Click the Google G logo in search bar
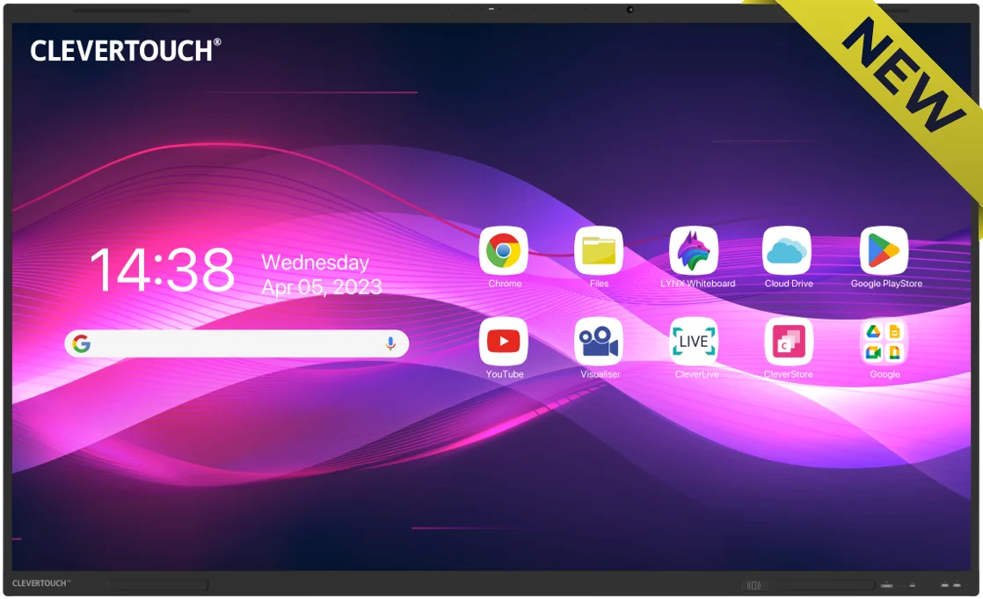Image resolution: width=983 pixels, height=599 pixels. [x=81, y=343]
